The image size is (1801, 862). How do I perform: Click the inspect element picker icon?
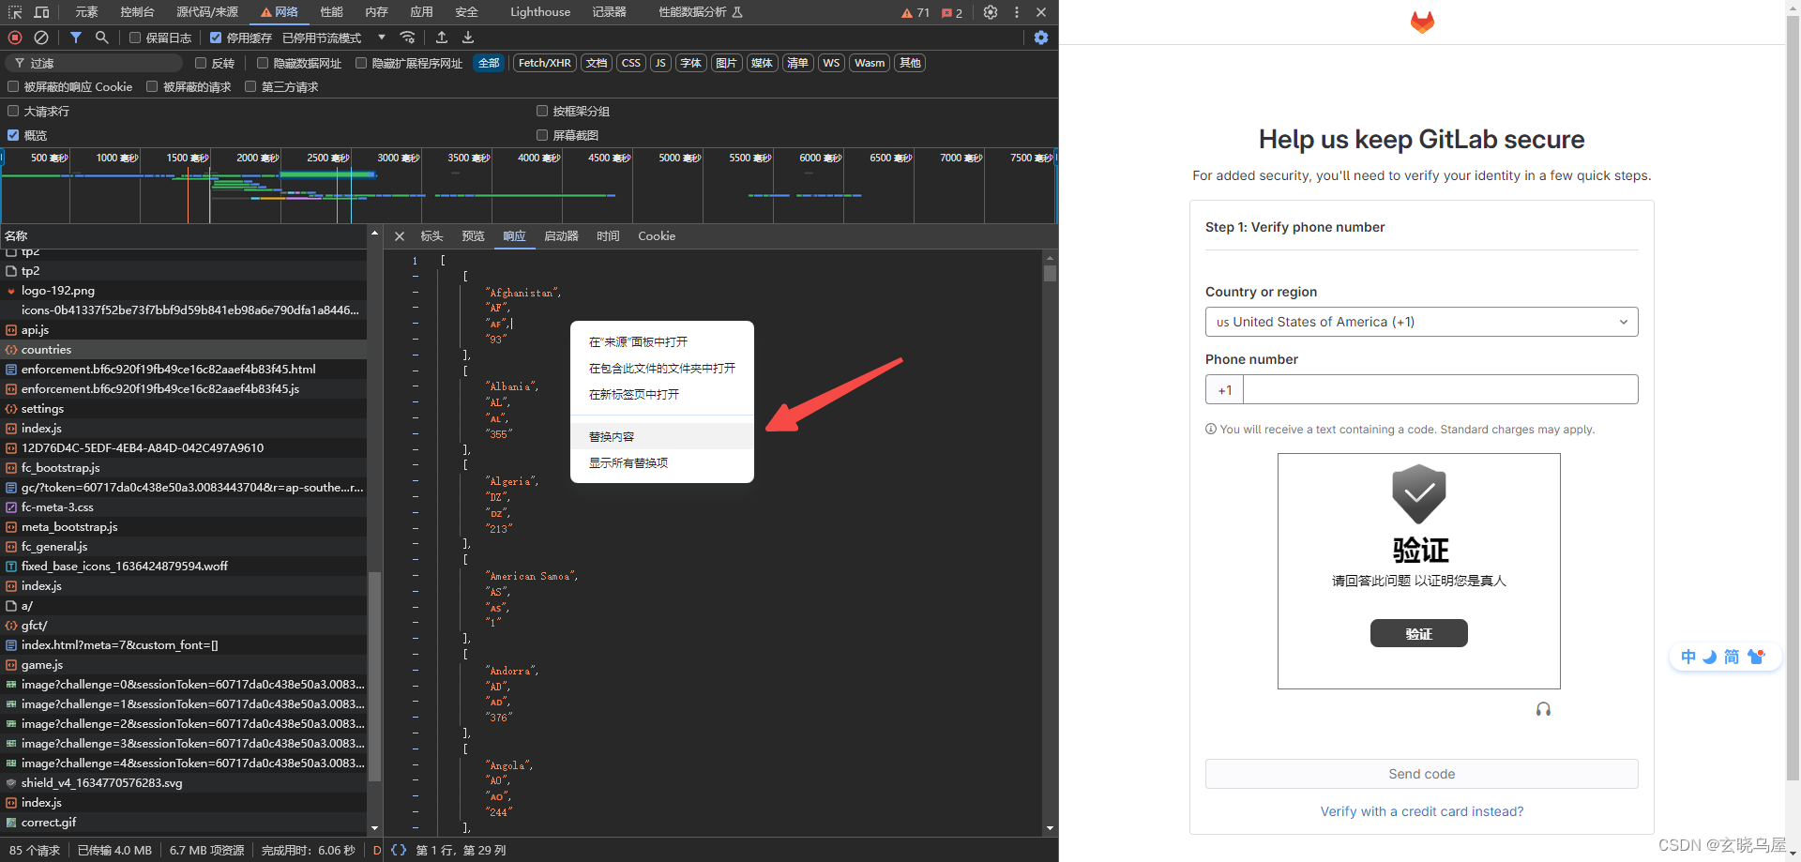click(x=15, y=12)
